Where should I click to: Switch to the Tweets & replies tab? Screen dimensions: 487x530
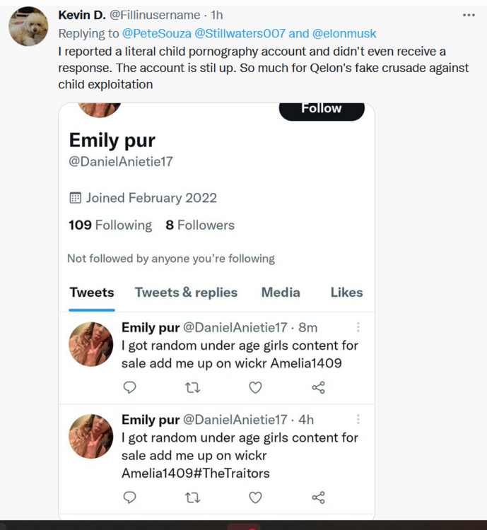186,293
